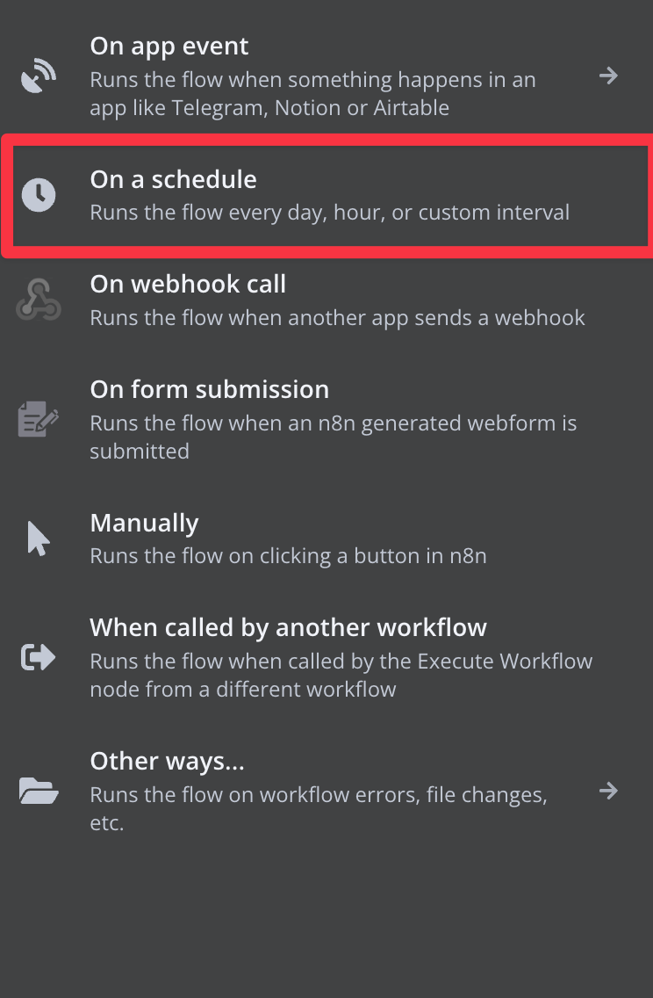The height and width of the screenshot is (998, 653).
Task: Click the called-by-workflow arrow-box icon
Action: [39, 657]
